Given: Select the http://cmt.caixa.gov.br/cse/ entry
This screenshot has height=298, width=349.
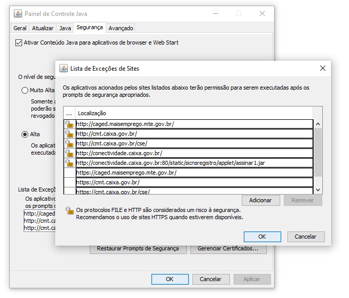Looking at the screenshot, I should [x=195, y=144].
